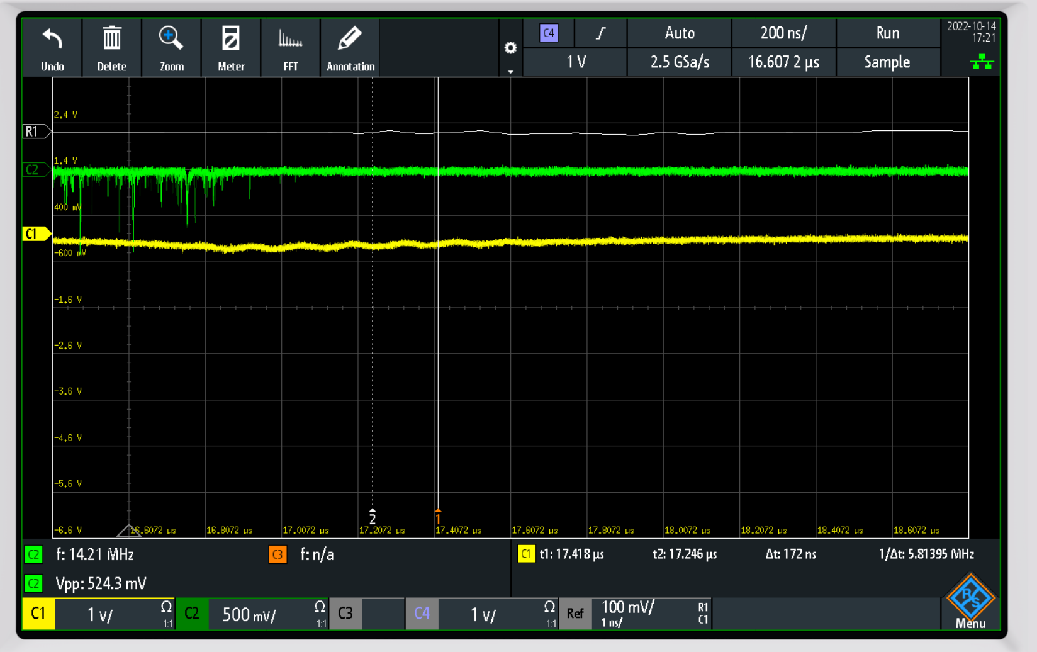Viewport: 1037px width, 652px height.
Task: Open the Auto trigger mode selector
Action: point(680,33)
